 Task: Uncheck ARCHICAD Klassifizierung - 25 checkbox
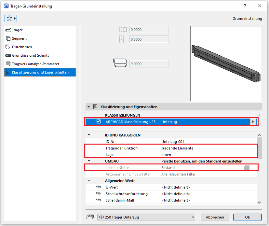tap(99, 122)
